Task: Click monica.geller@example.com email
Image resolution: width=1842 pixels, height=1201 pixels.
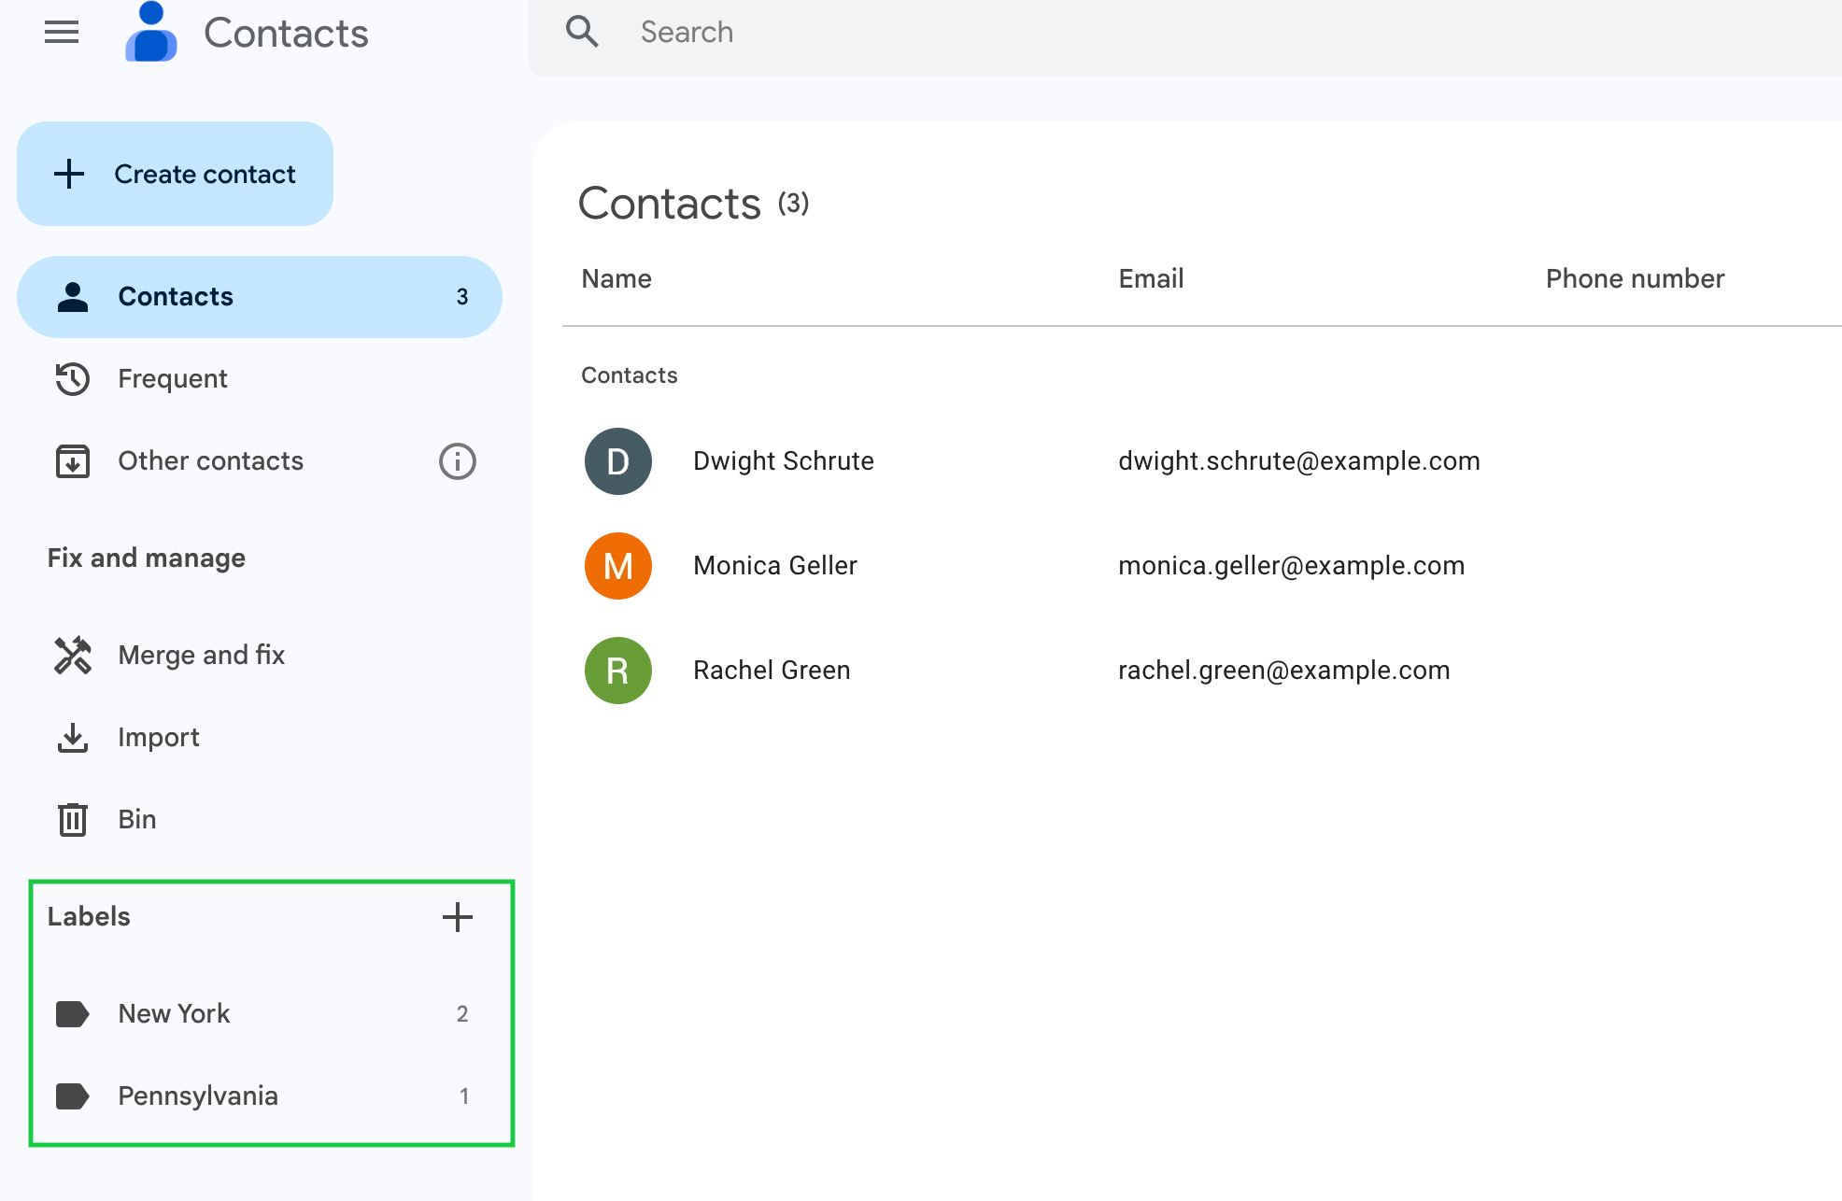Action: (x=1292, y=566)
